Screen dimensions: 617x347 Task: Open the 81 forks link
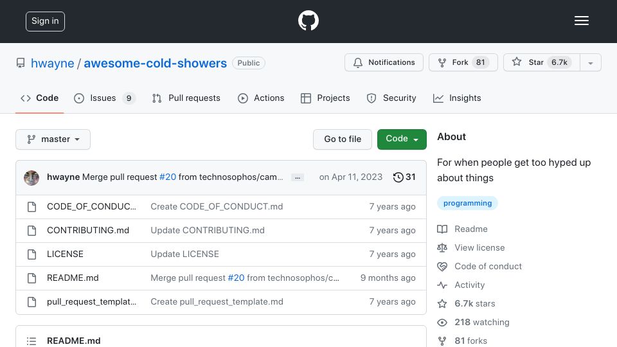[462, 341]
